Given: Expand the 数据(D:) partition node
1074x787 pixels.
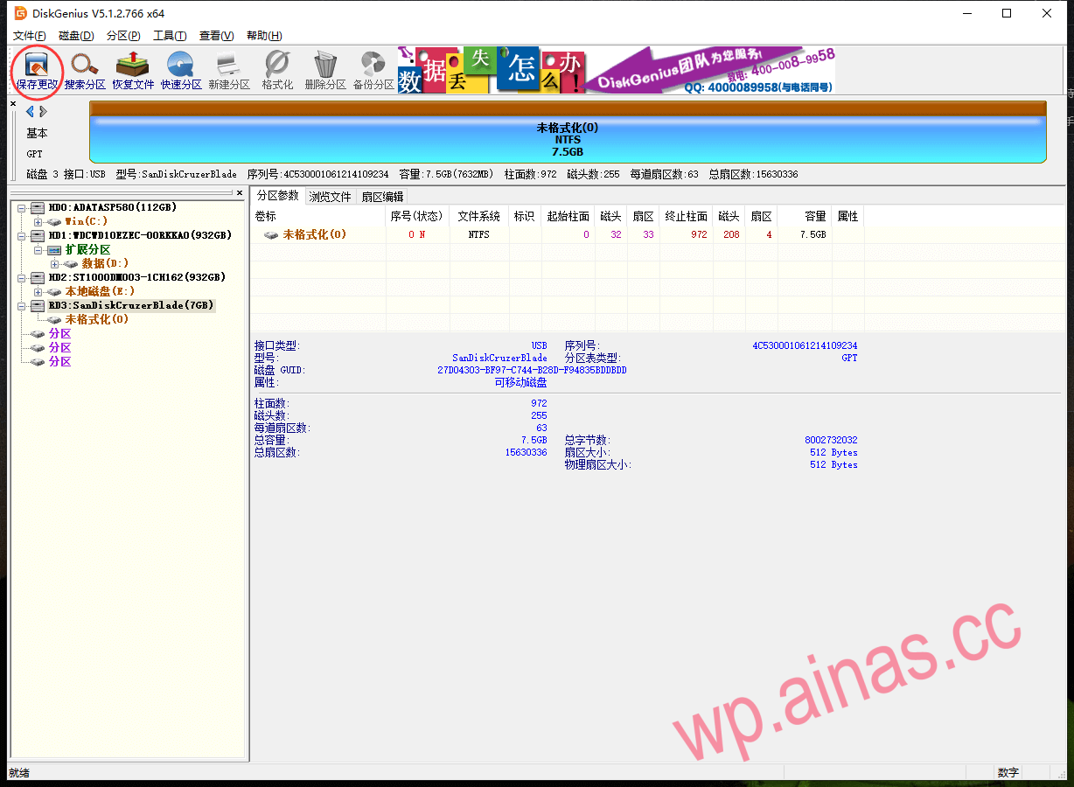Looking at the screenshot, I should pyautogui.click(x=54, y=264).
